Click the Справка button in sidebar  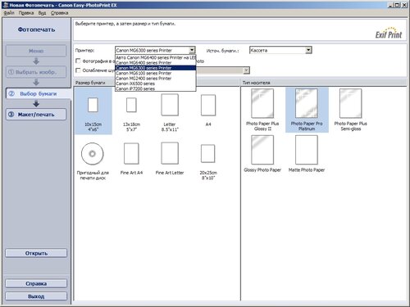[36, 283]
